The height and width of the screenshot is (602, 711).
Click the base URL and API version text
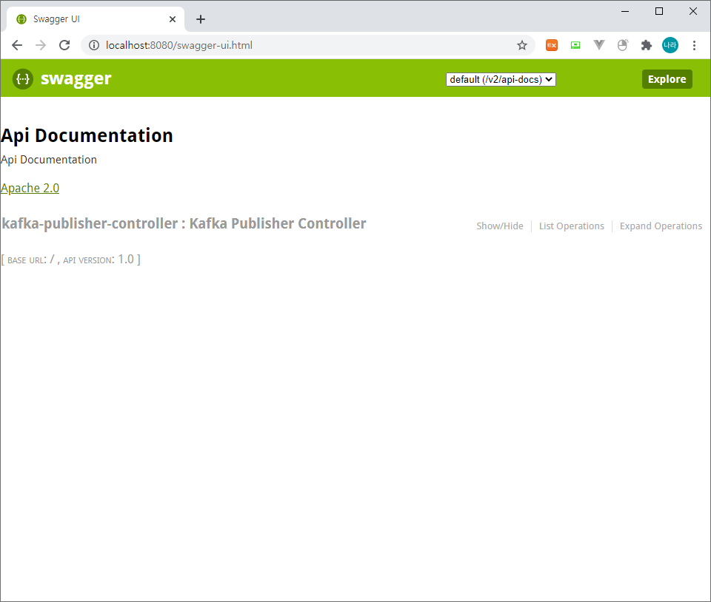point(71,260)
